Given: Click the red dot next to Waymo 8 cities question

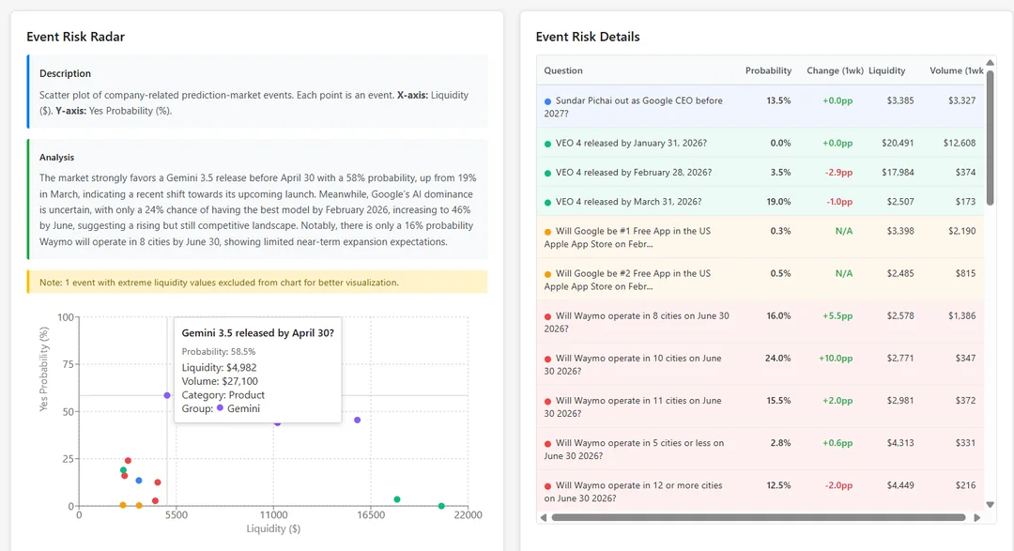Looking at the screenshot, I should pyautogui.click(x=545, y=316).
